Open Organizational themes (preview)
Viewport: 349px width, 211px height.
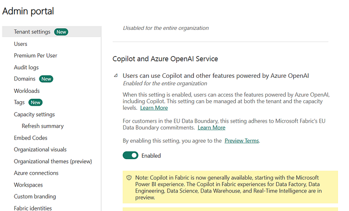(53, 161)
